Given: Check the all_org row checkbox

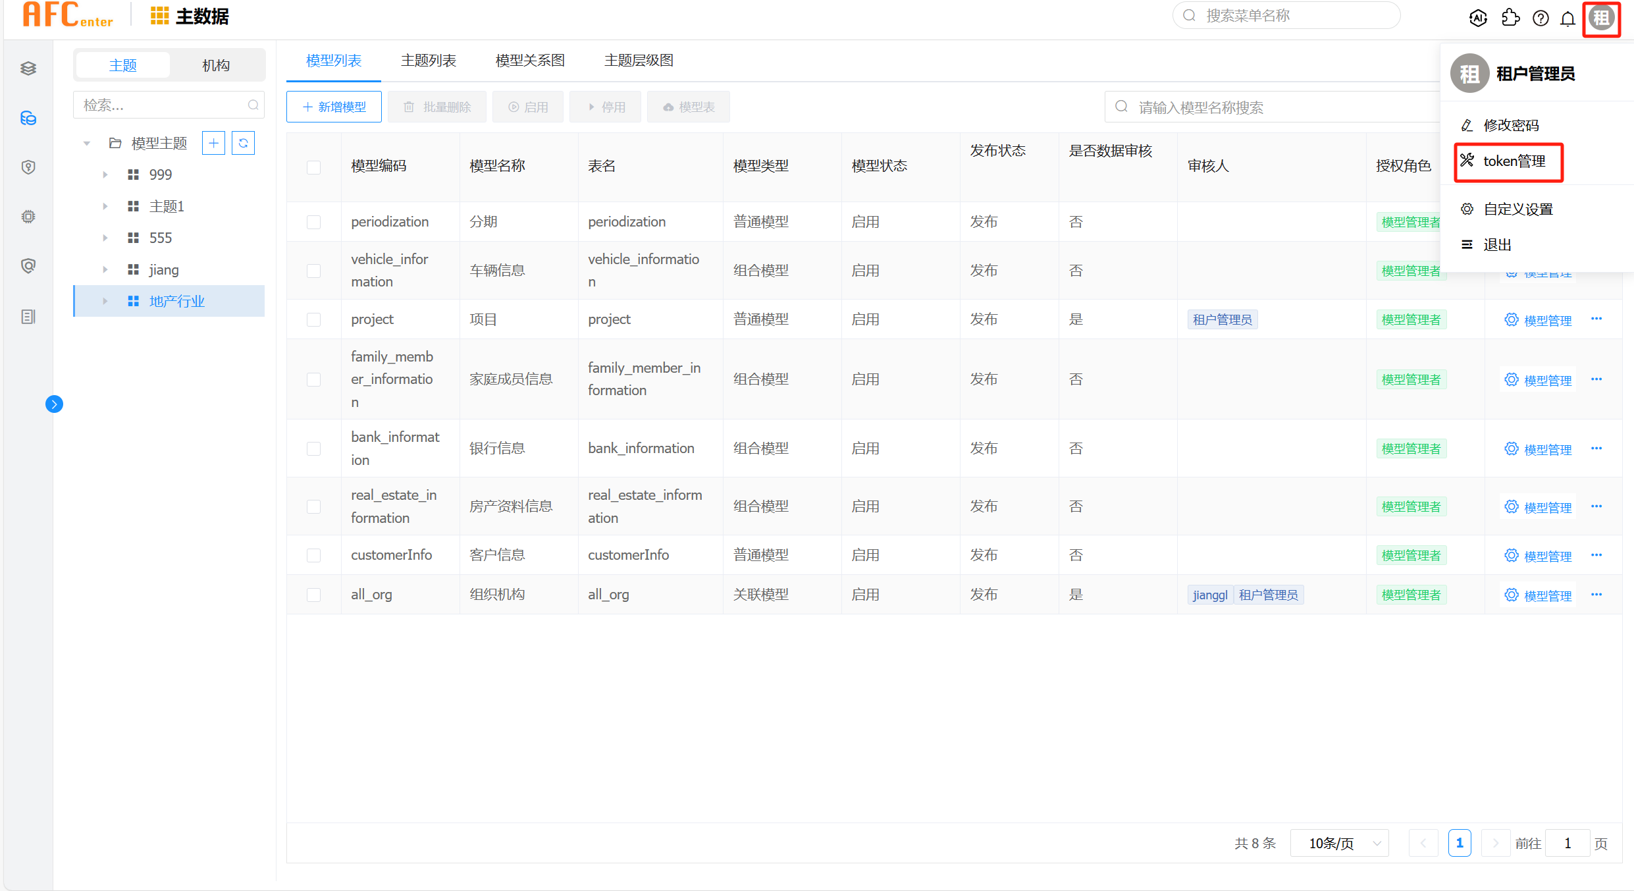Looking at the screenshot, I should pyautogui.click(x=314, y=595).
